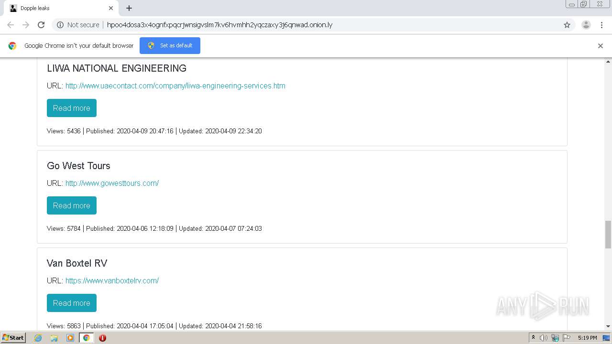Image resolution: width=612 pixels, height=344 pixels.
Task: Click the Views: 5863 stats line
Action: point(154,326)
